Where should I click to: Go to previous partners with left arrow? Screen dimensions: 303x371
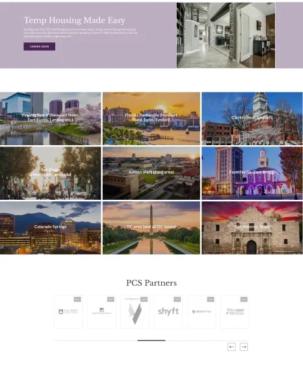(x=231, y=347)
